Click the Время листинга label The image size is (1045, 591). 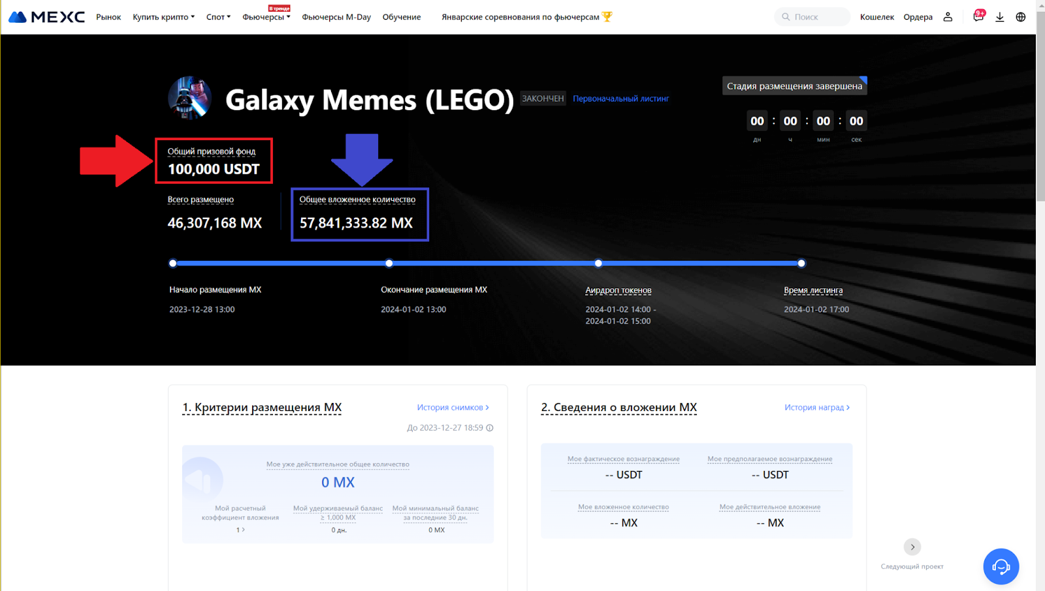pyautogui.click(x=813, y=290)
